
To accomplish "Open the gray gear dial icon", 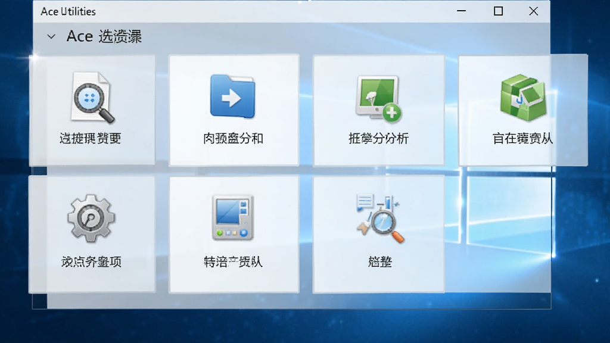I will tap(91, 219).
